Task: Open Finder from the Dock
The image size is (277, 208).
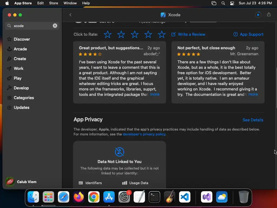Action: (33, 197)
